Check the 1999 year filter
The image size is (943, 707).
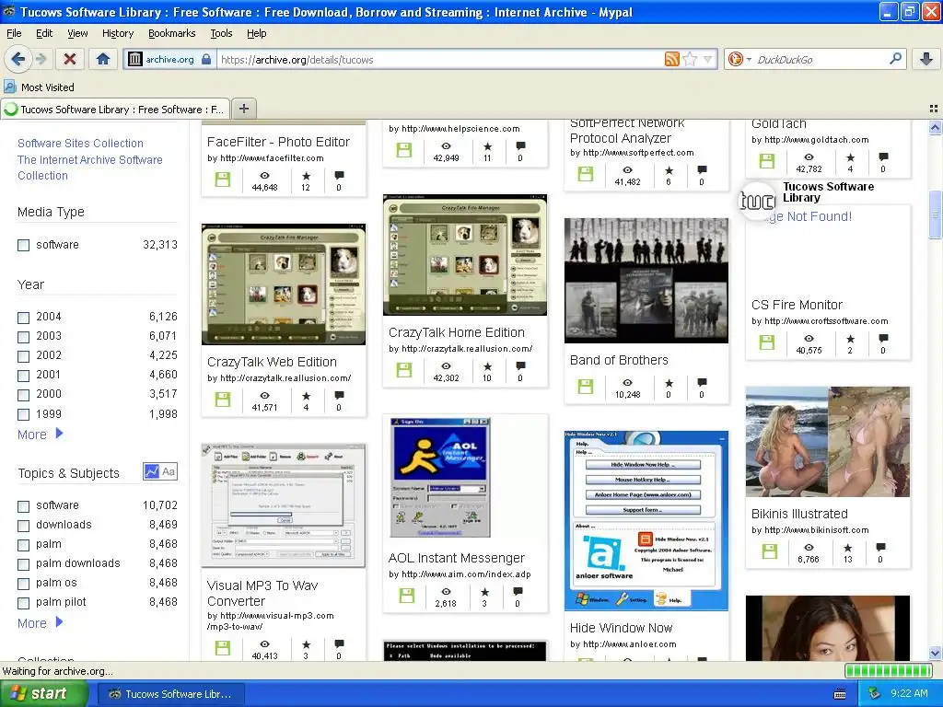point(23,414)
